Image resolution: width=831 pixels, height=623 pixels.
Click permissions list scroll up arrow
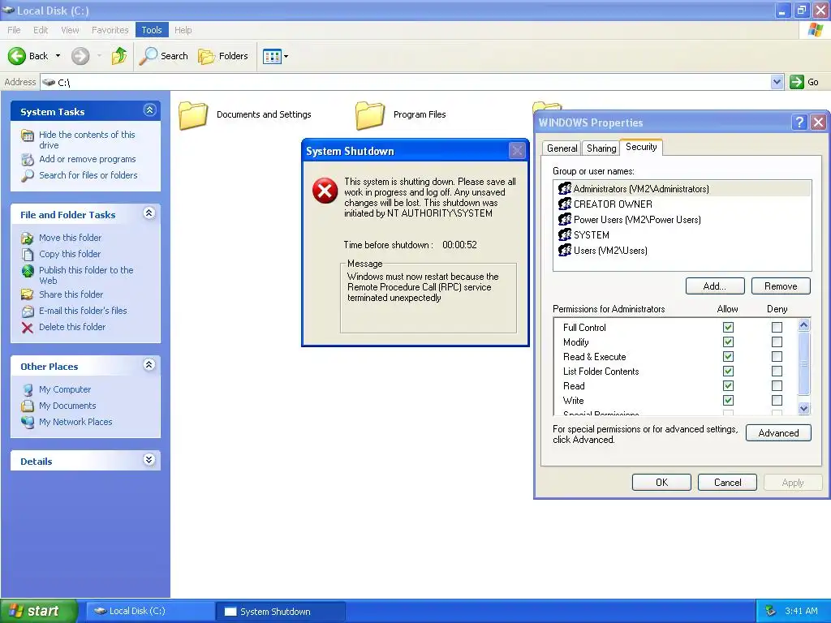click(x=804, y=324)
